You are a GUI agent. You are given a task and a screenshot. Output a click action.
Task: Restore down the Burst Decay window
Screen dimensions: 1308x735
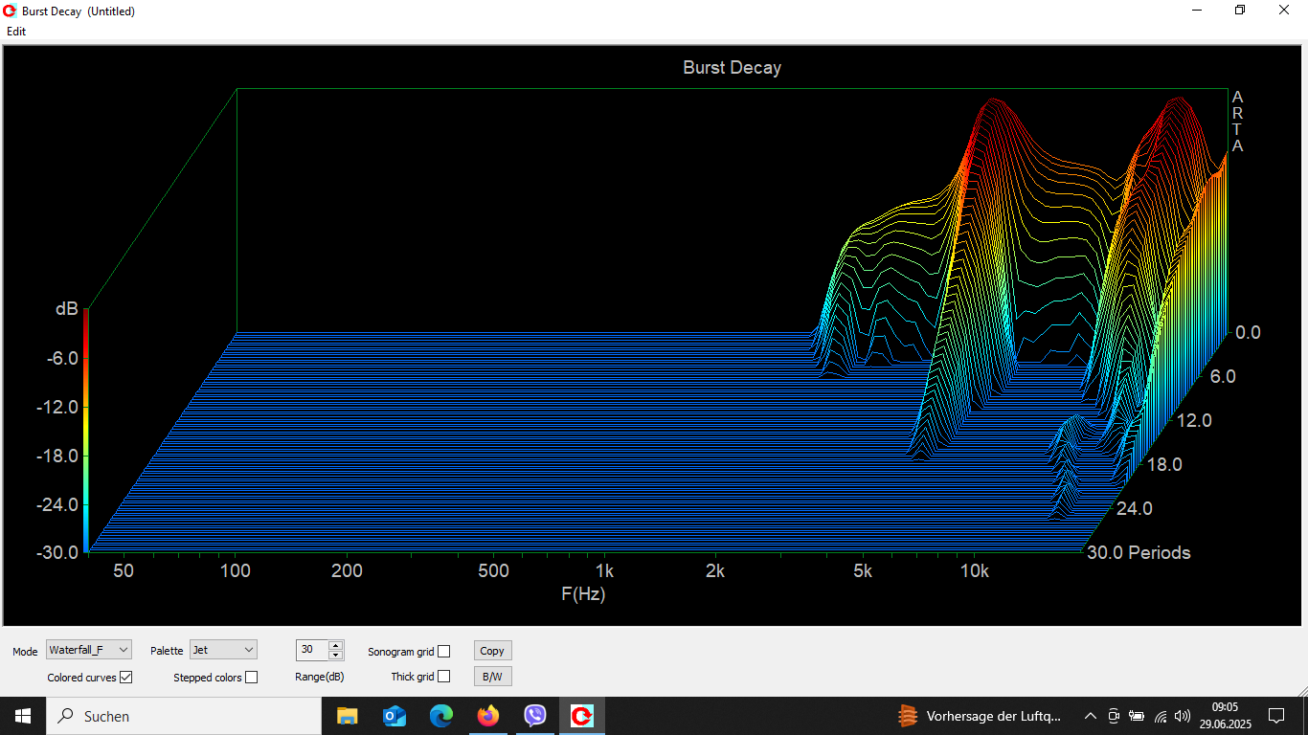(x=1240, y=11)
